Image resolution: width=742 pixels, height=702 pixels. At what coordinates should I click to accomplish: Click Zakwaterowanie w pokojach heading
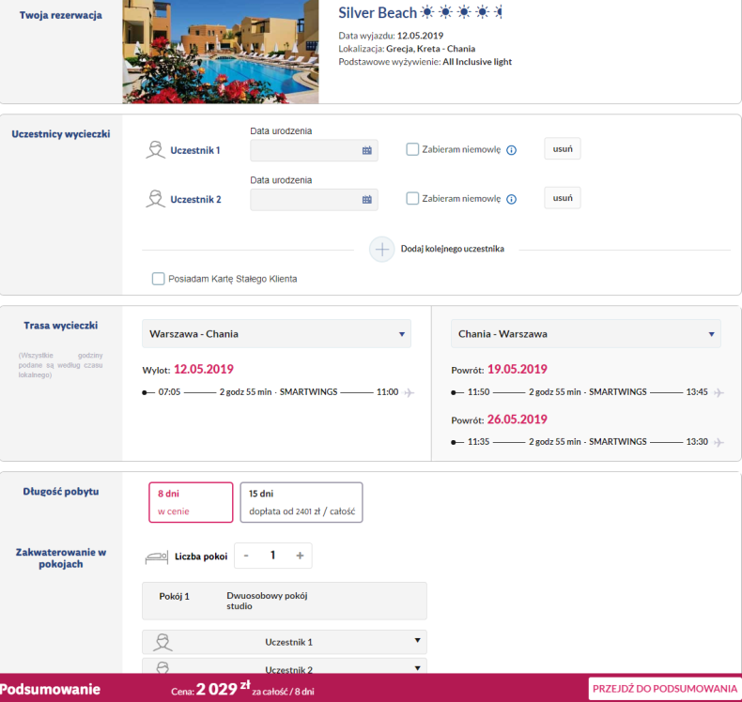[x=60, y=557]
